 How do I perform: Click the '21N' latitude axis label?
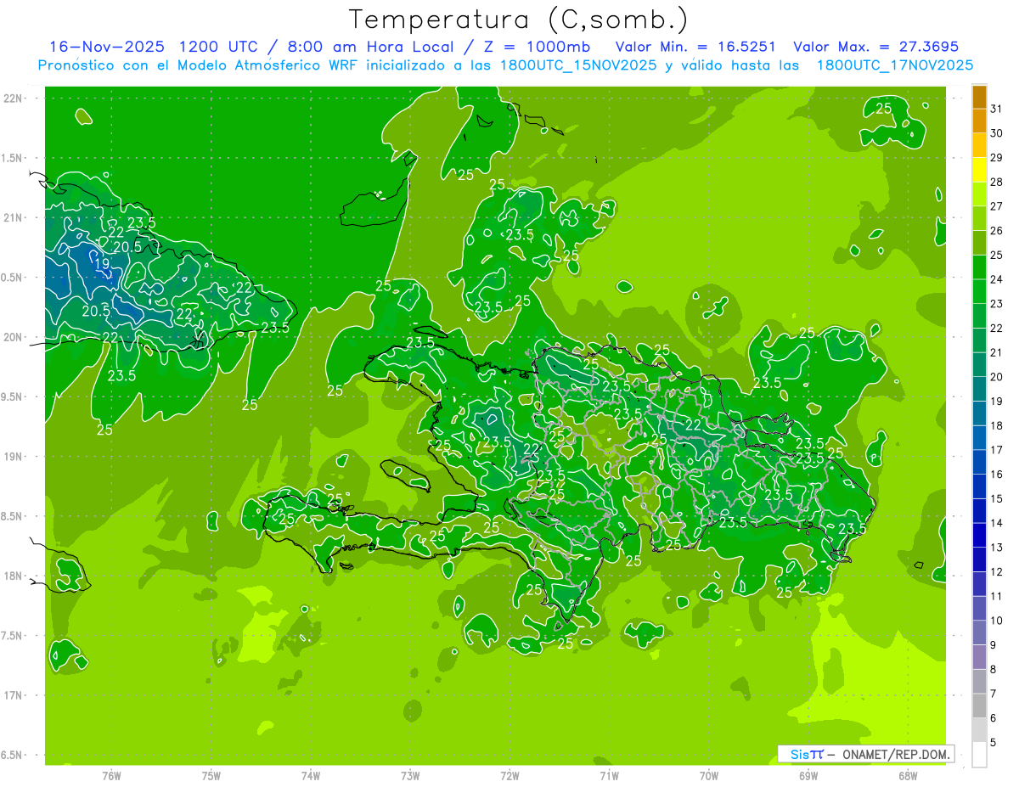(x=13, y=217)
